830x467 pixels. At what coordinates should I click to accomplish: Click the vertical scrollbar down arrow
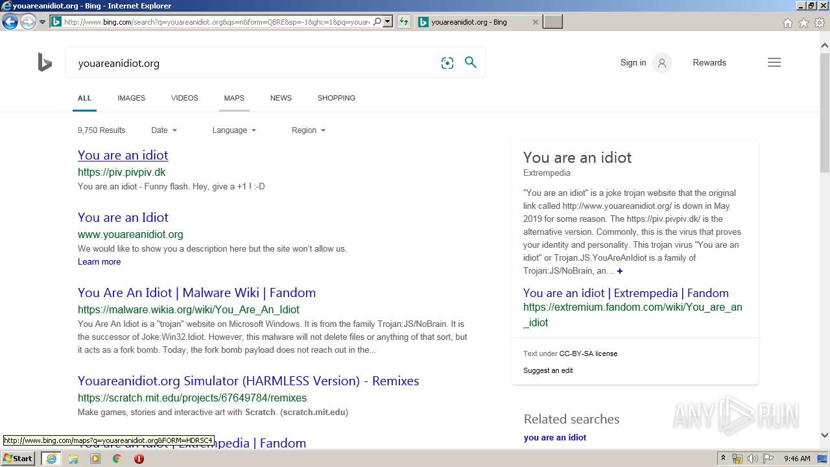coord(825,436)
